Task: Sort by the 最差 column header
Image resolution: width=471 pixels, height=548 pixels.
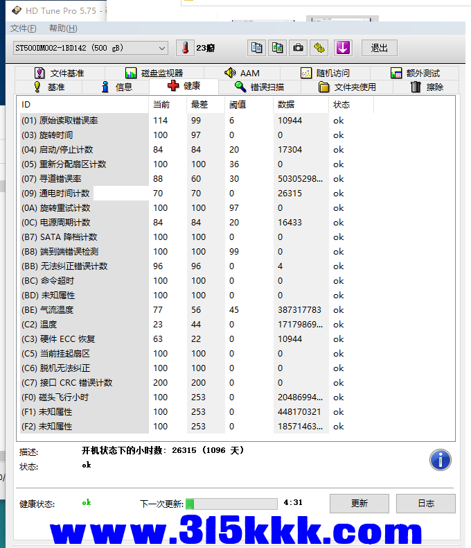Action: point(206,105)
